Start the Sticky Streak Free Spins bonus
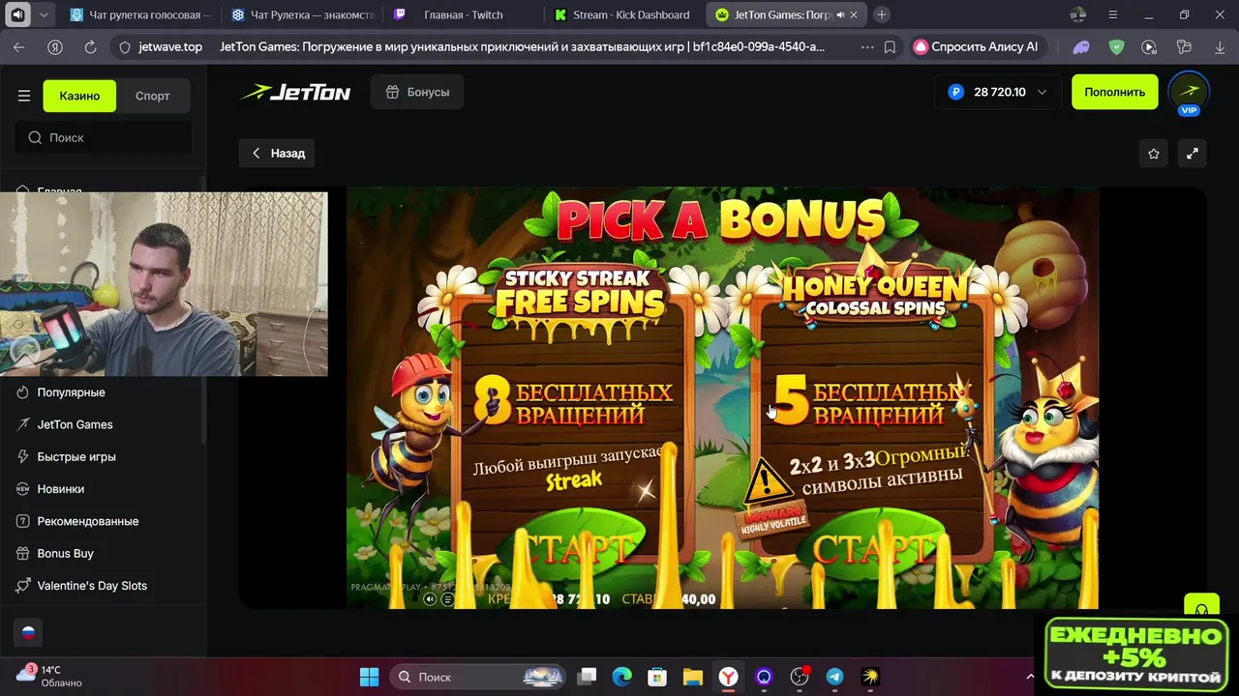This screenshot has height=696, width=1239. tap(580, 549)
